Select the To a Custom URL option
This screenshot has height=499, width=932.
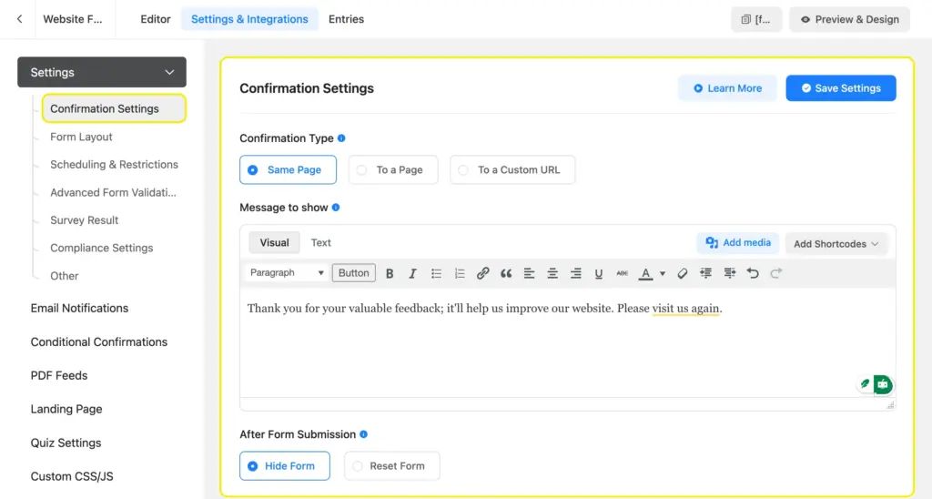512,169
